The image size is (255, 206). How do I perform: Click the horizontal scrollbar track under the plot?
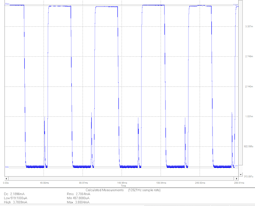click(121, 179)
